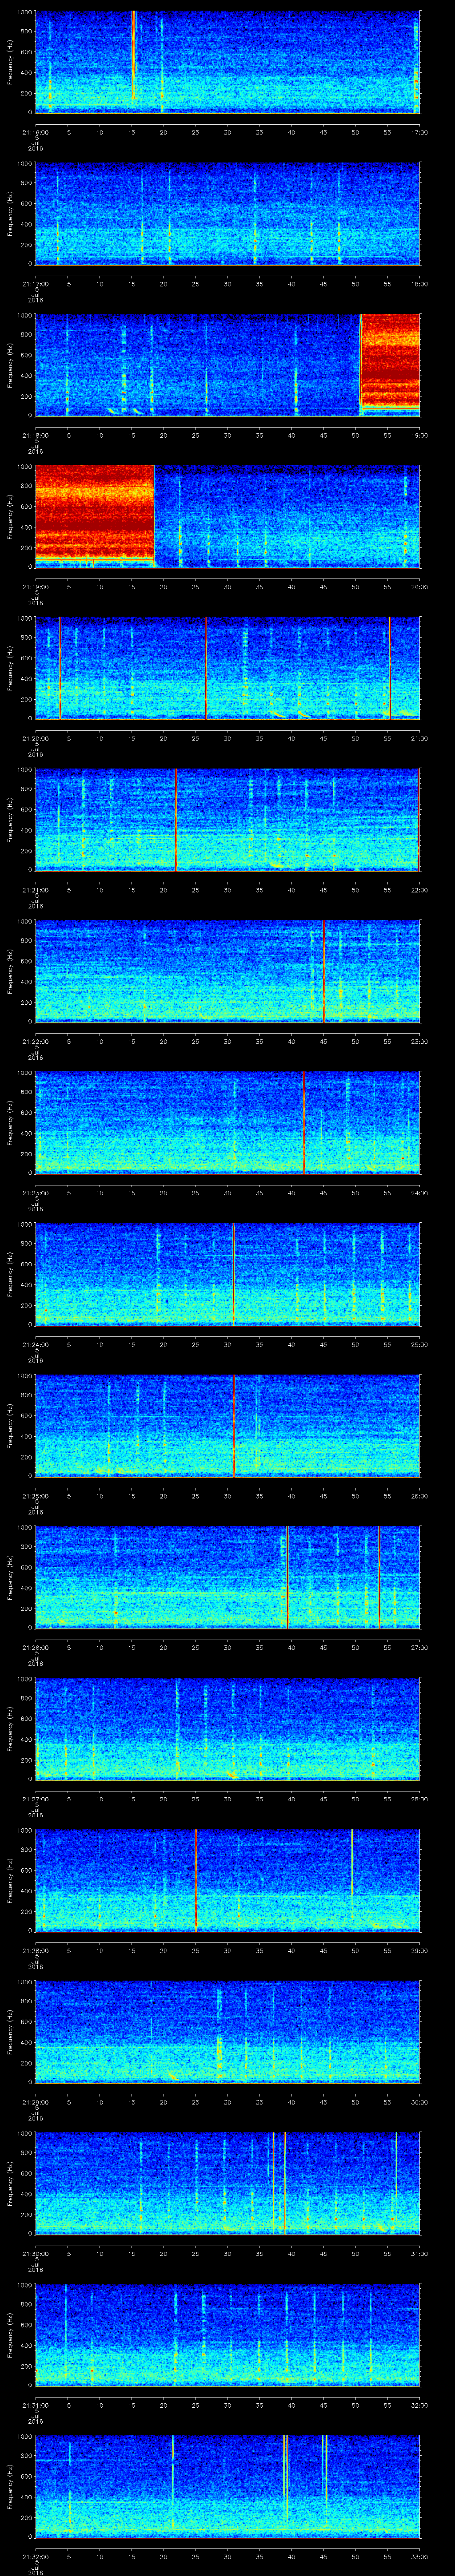
Task: Click the 21:20:00 start time label
Action: pos(35,738)
